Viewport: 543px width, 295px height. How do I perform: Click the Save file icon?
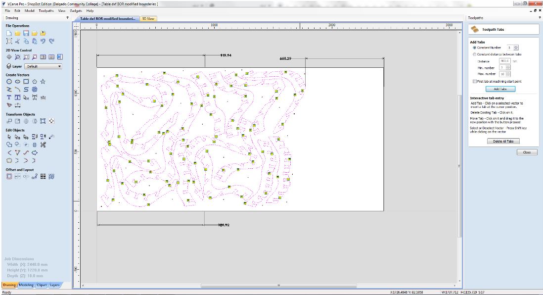[x=26, y=33]
